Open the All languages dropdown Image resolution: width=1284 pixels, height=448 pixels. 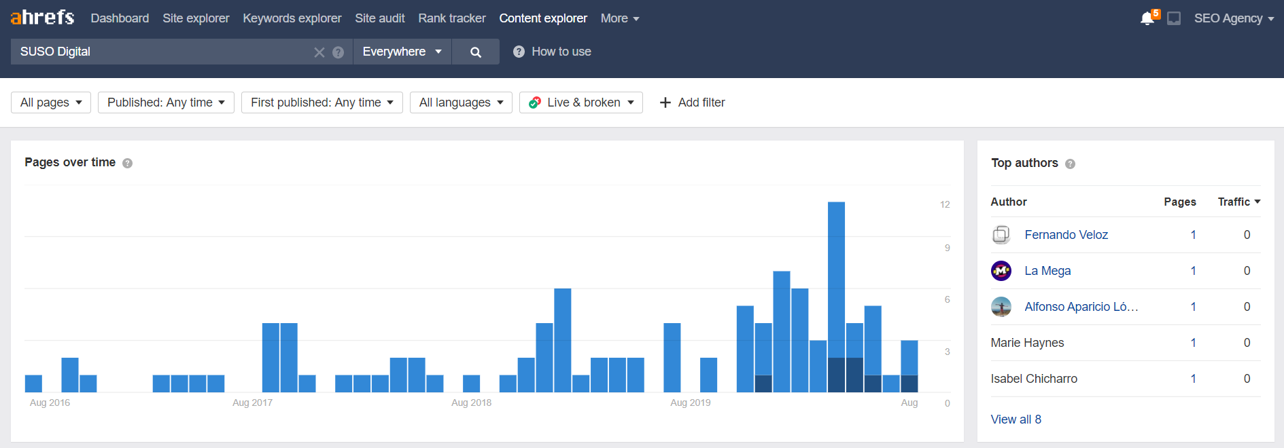[x=461, y=102]
